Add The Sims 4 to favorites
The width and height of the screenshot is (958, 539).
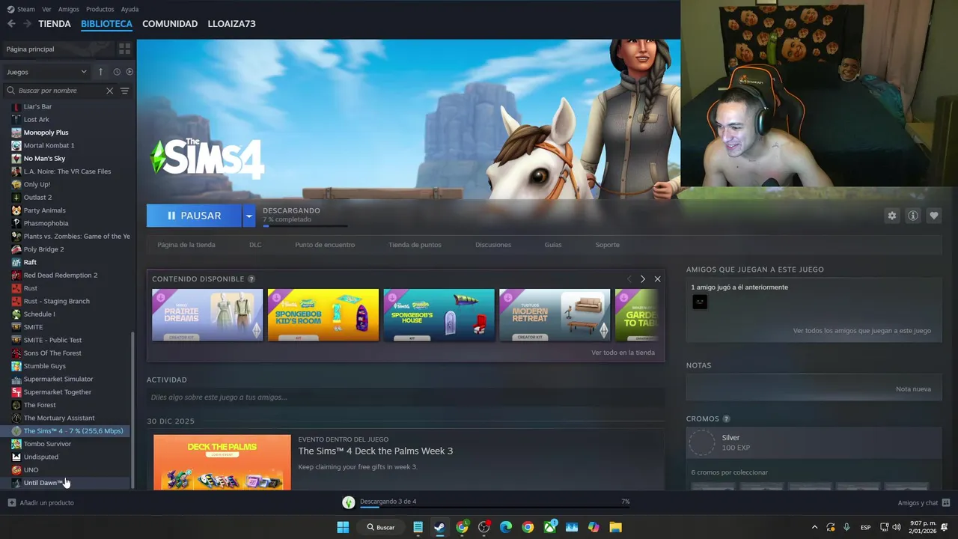pos(934,216)
